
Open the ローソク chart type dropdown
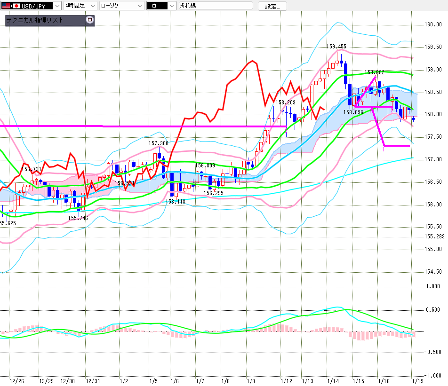coord(140,6)
